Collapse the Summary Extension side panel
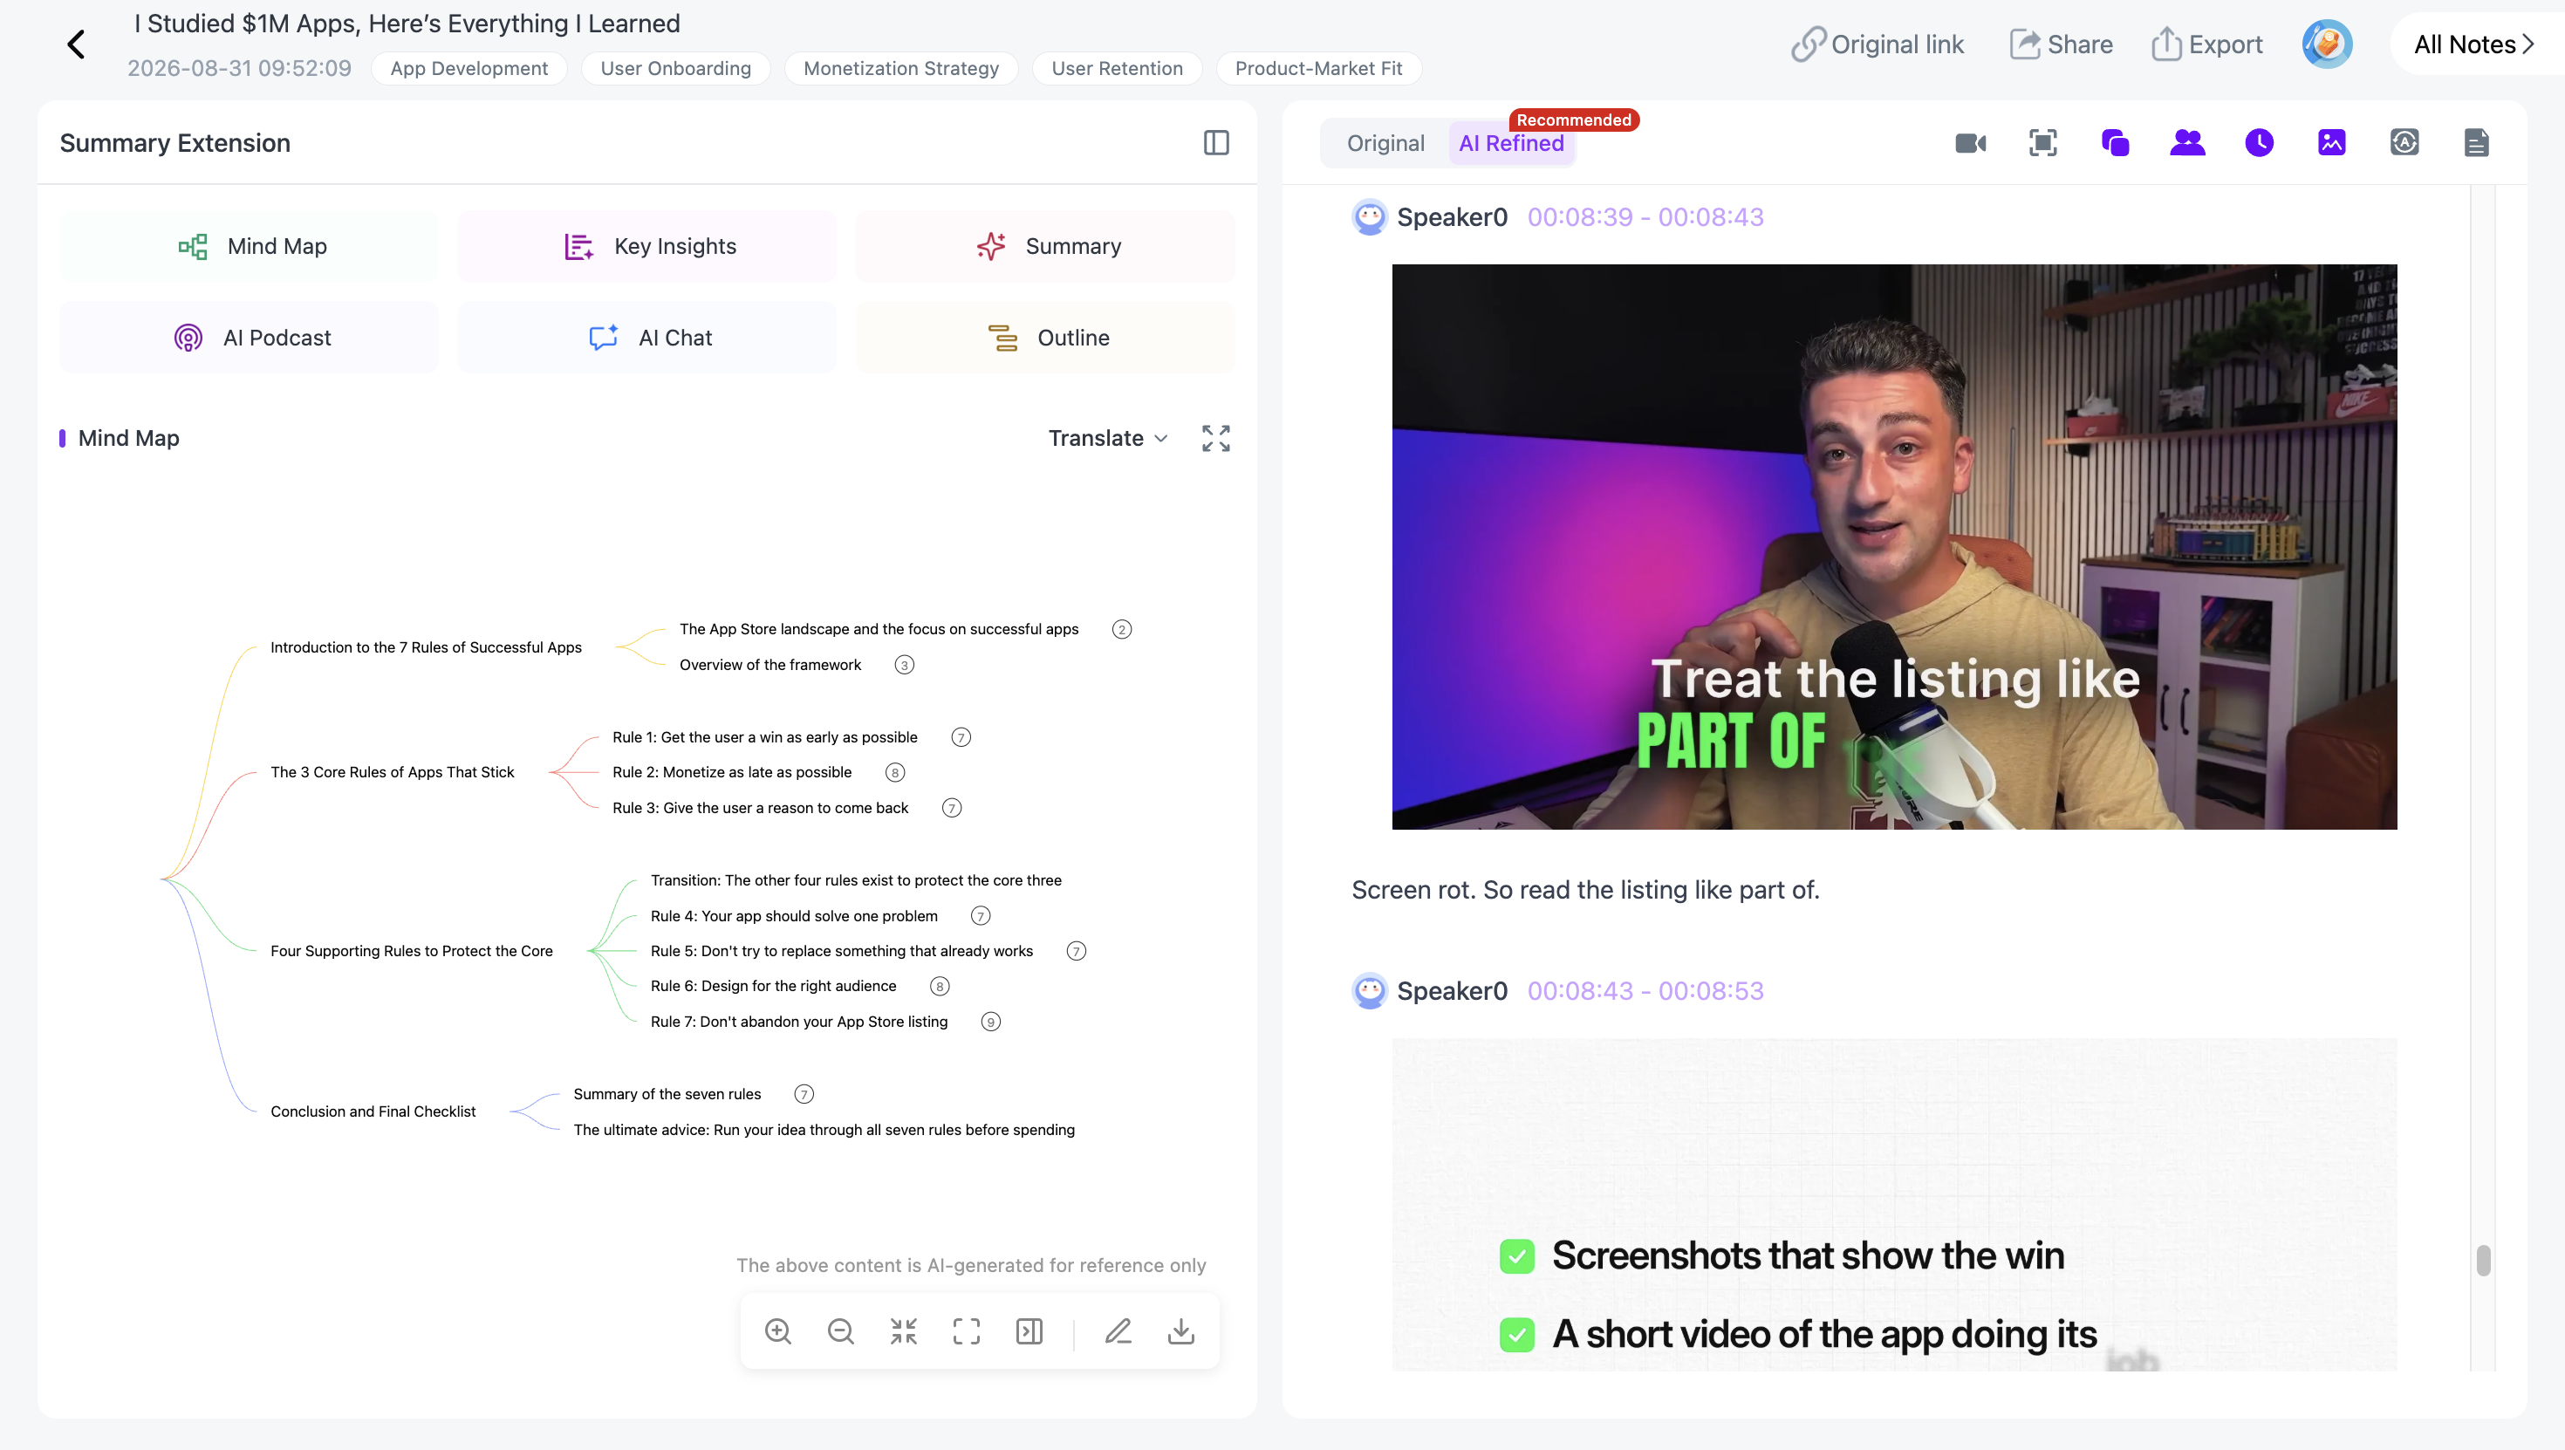 [x=1216, y=142]
